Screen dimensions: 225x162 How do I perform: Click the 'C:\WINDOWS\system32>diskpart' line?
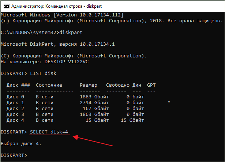point(42,33)
